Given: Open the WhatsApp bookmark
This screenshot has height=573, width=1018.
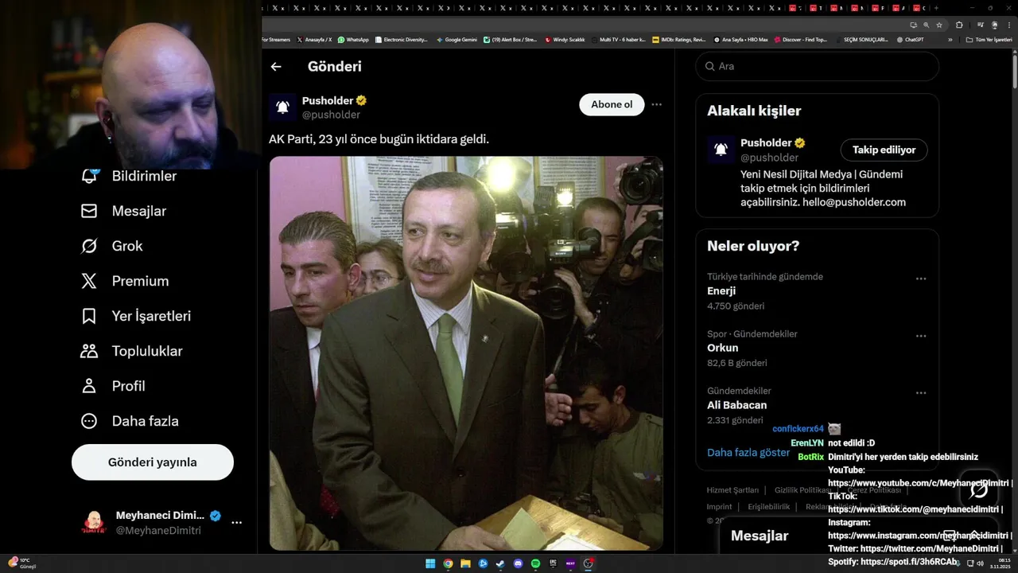Looking at the screenshot, I should click(x=353, y=39).
